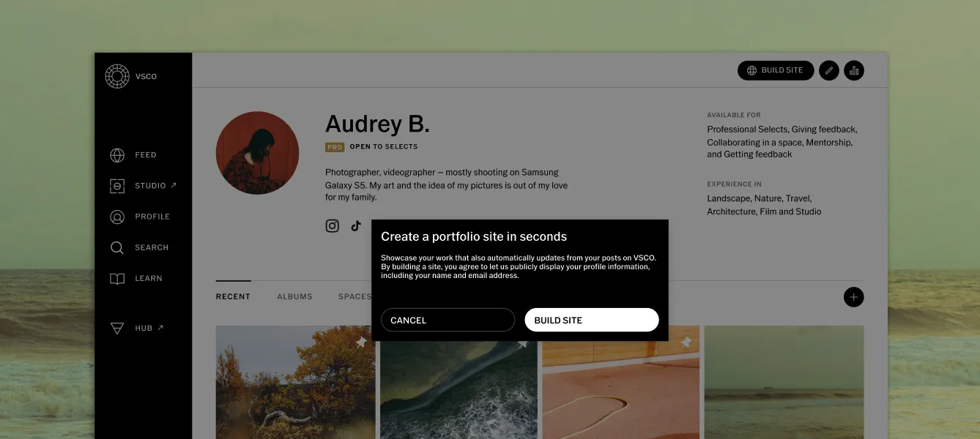This screenshot has height=439, width=980.
Task: Click the 'AVAILABLE FOR' heading
Action: [734, 115]
